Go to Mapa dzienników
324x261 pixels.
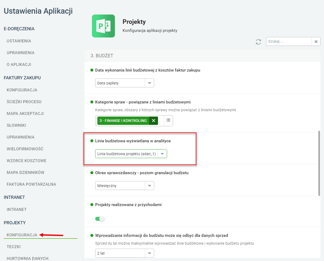tap(25, 173)
